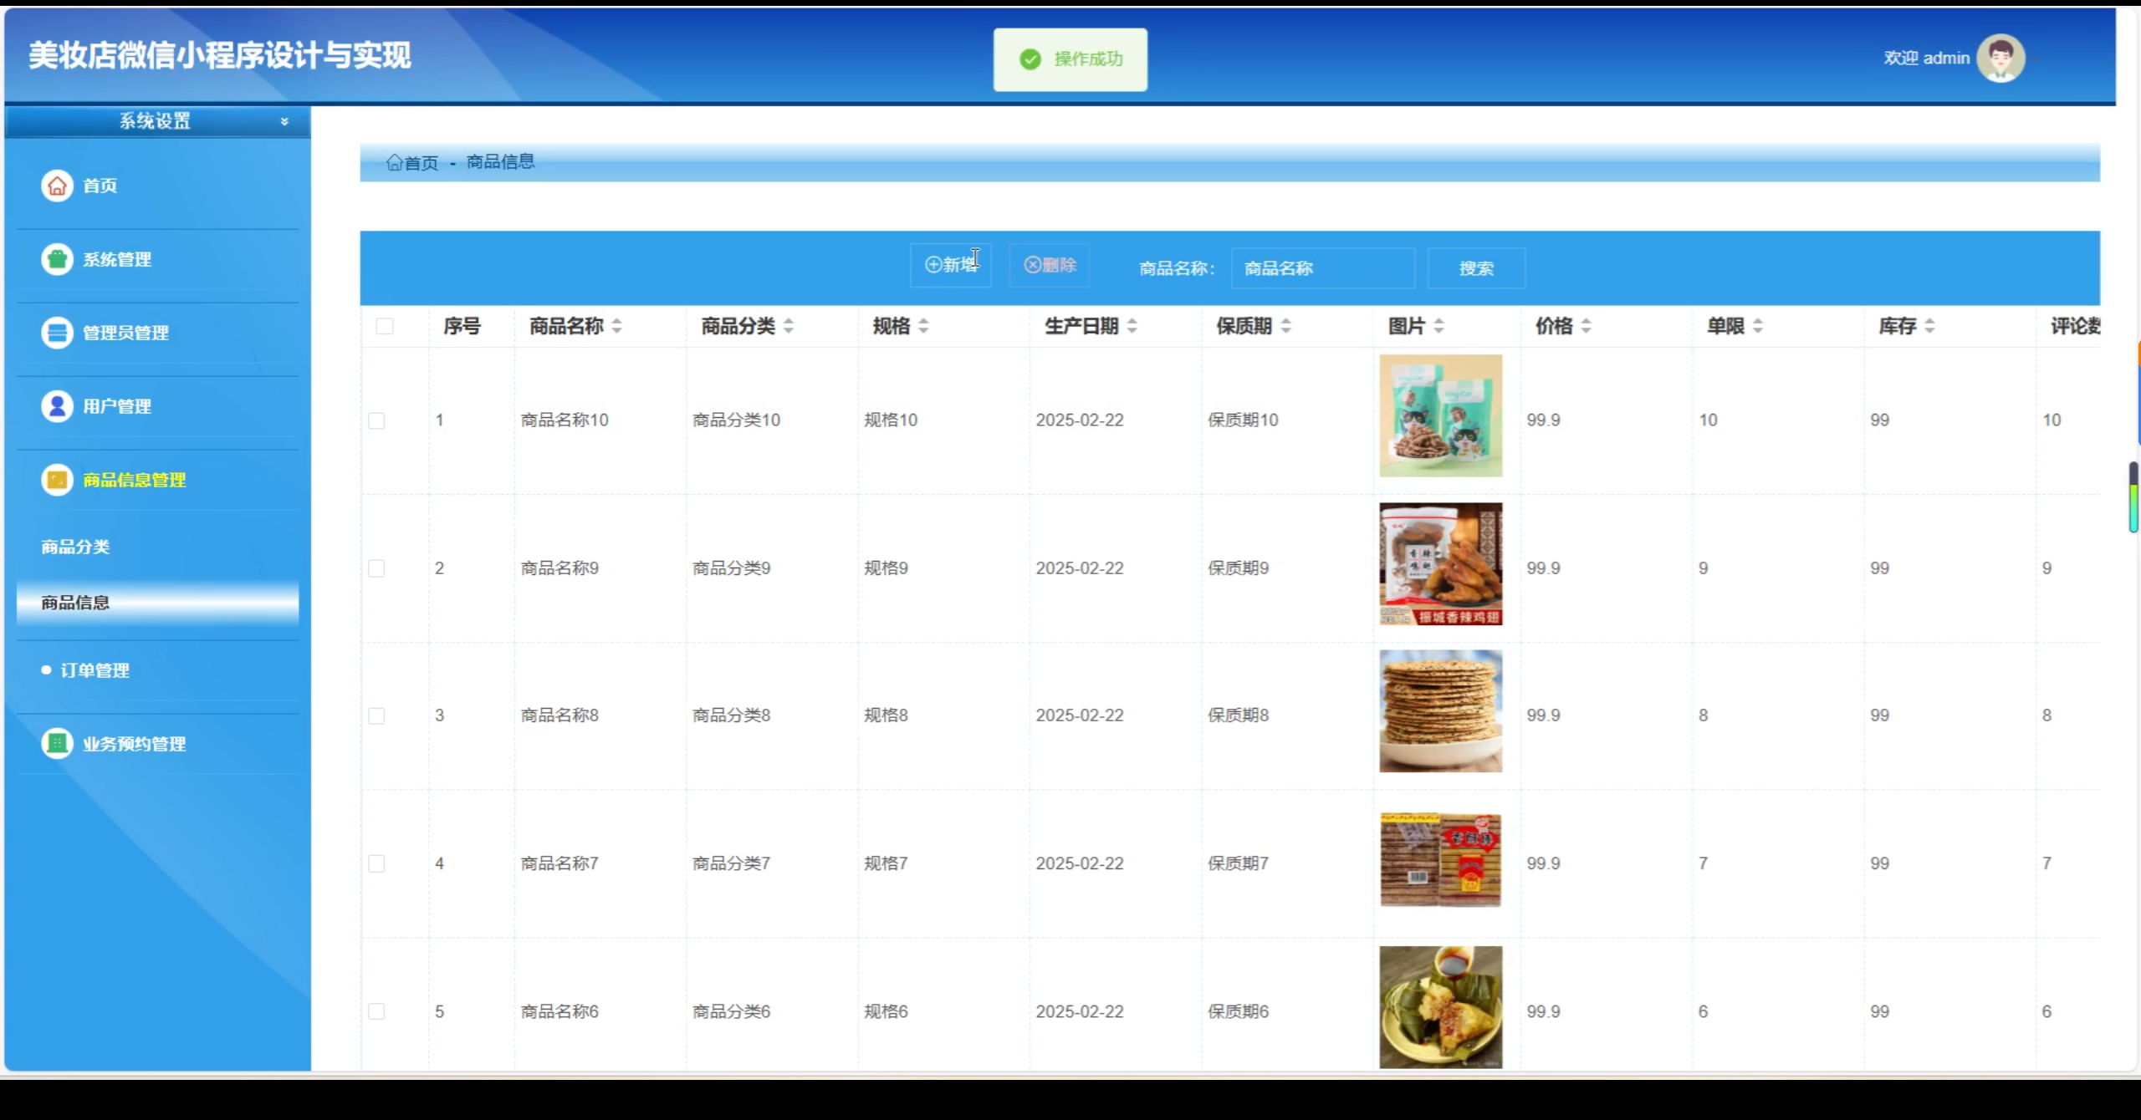The image size is (2141, 1120).
Task: Click the vertical scrollbar thumb on right
Action: [x=2133, y=497]
